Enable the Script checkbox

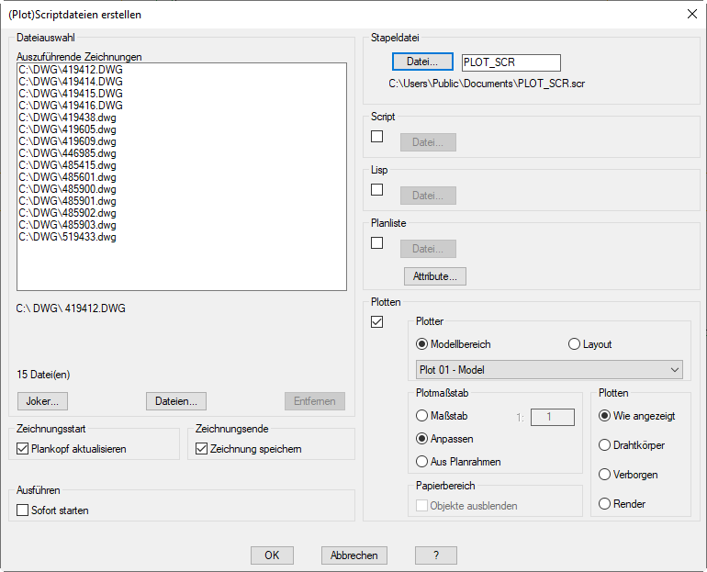(376, 137)
